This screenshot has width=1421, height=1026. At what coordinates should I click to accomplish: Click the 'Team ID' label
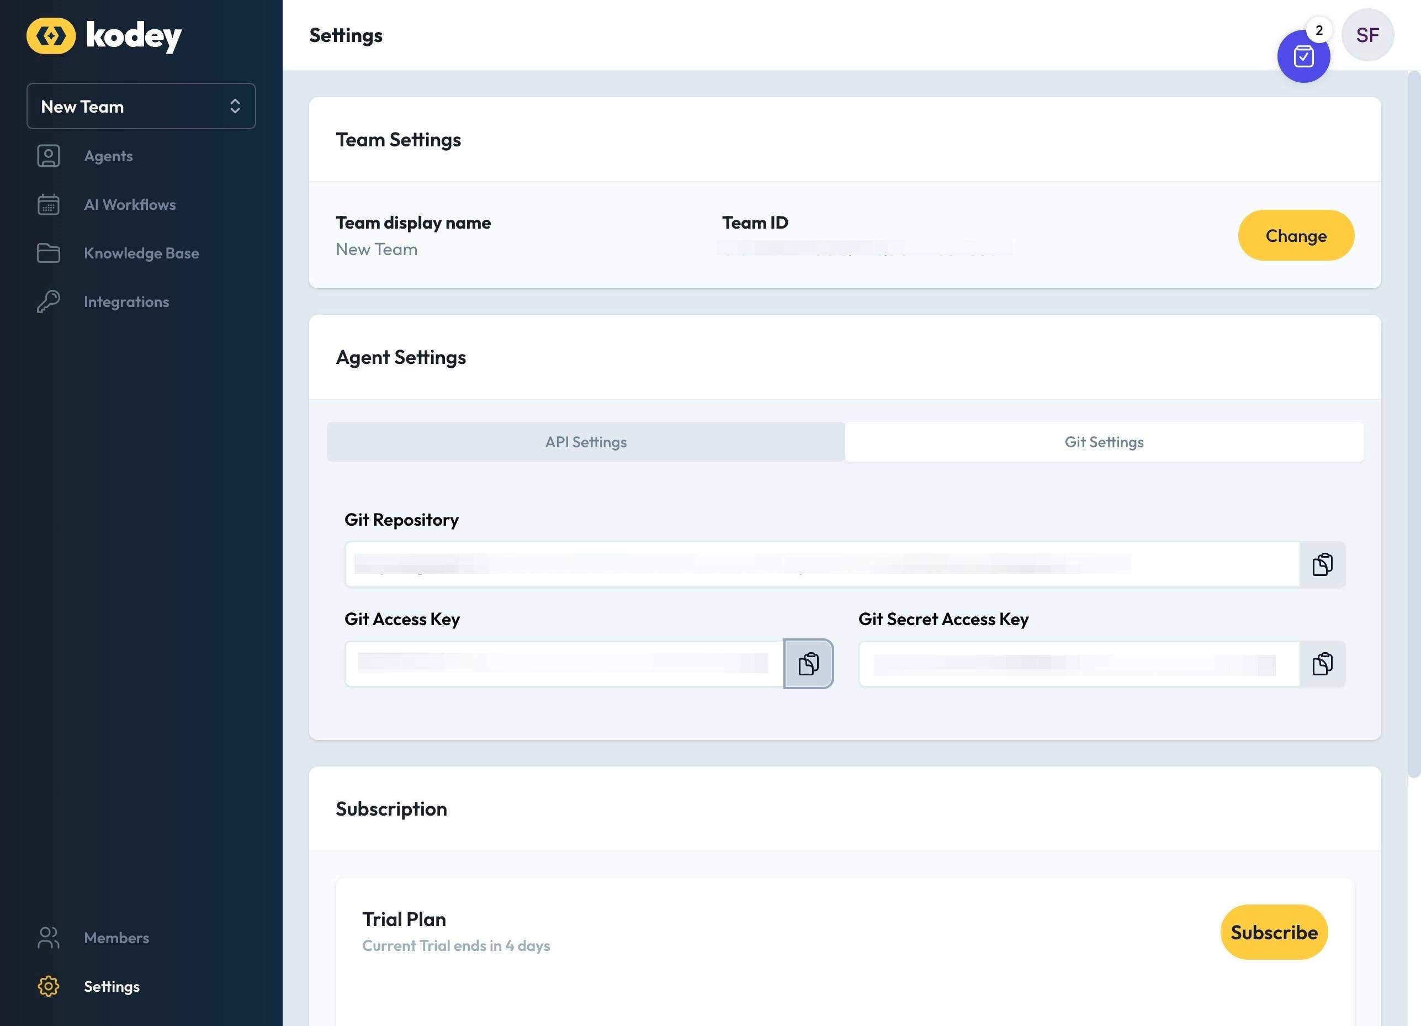point(755,223)
